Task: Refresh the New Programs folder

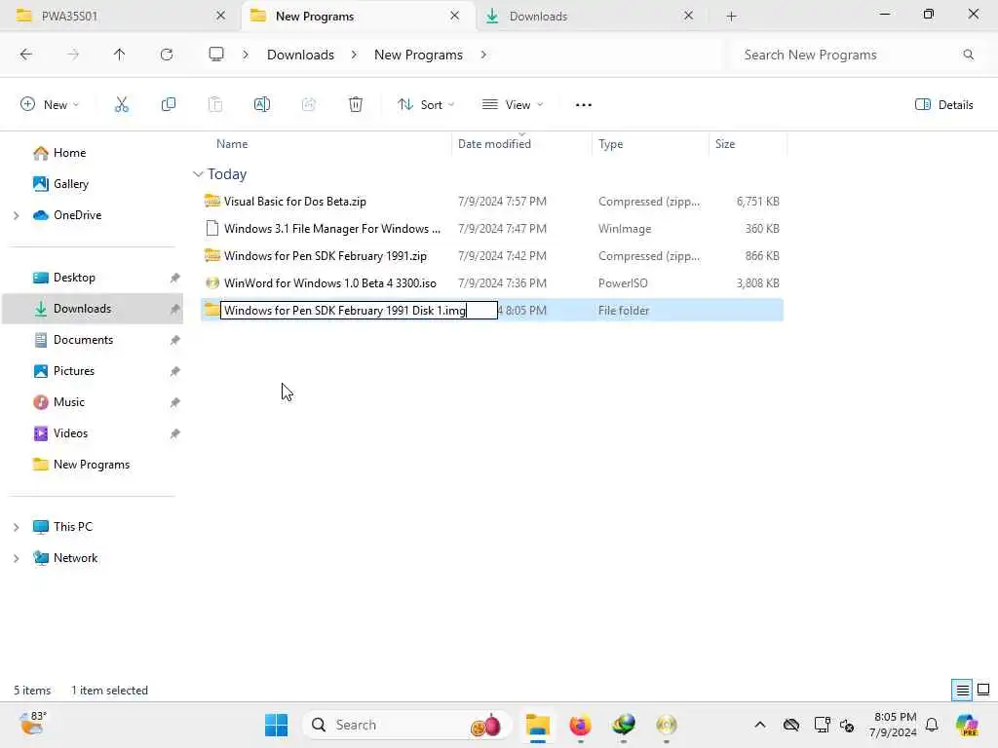Action: pos(167,55)
